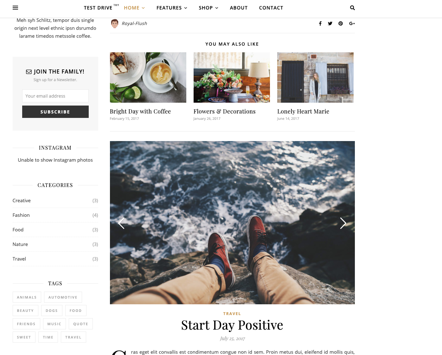Viewport: 442px width, 355px height.
Task: Click the search magnifier icon
Action: pyautogui.click(x=352, y=8)
